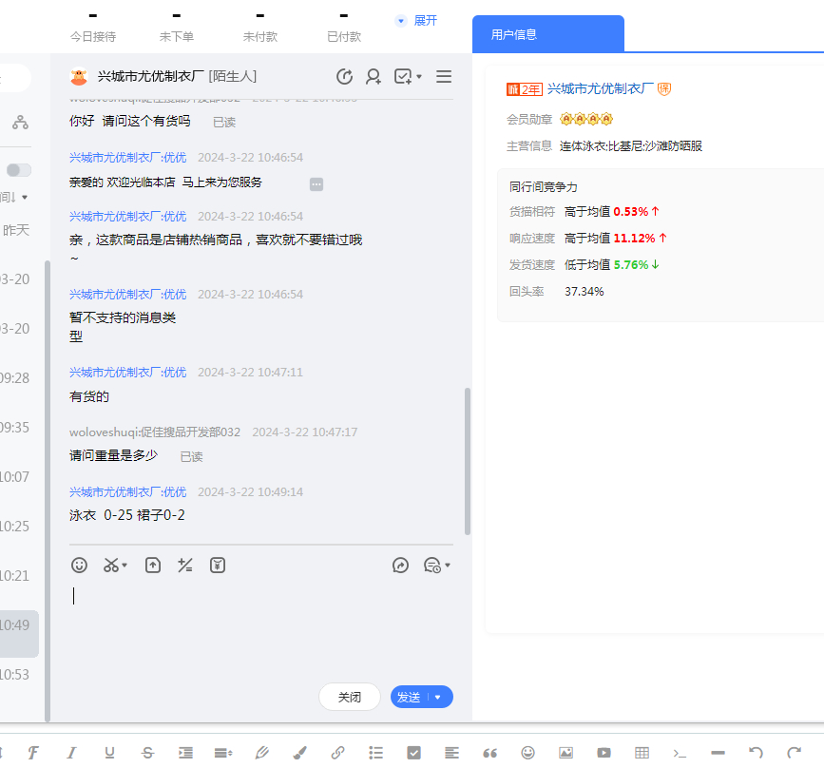Viewport: 824px width, 768px height.
Task: Open the dropdown beside the add-task checkmark icon
Action: 419,77
